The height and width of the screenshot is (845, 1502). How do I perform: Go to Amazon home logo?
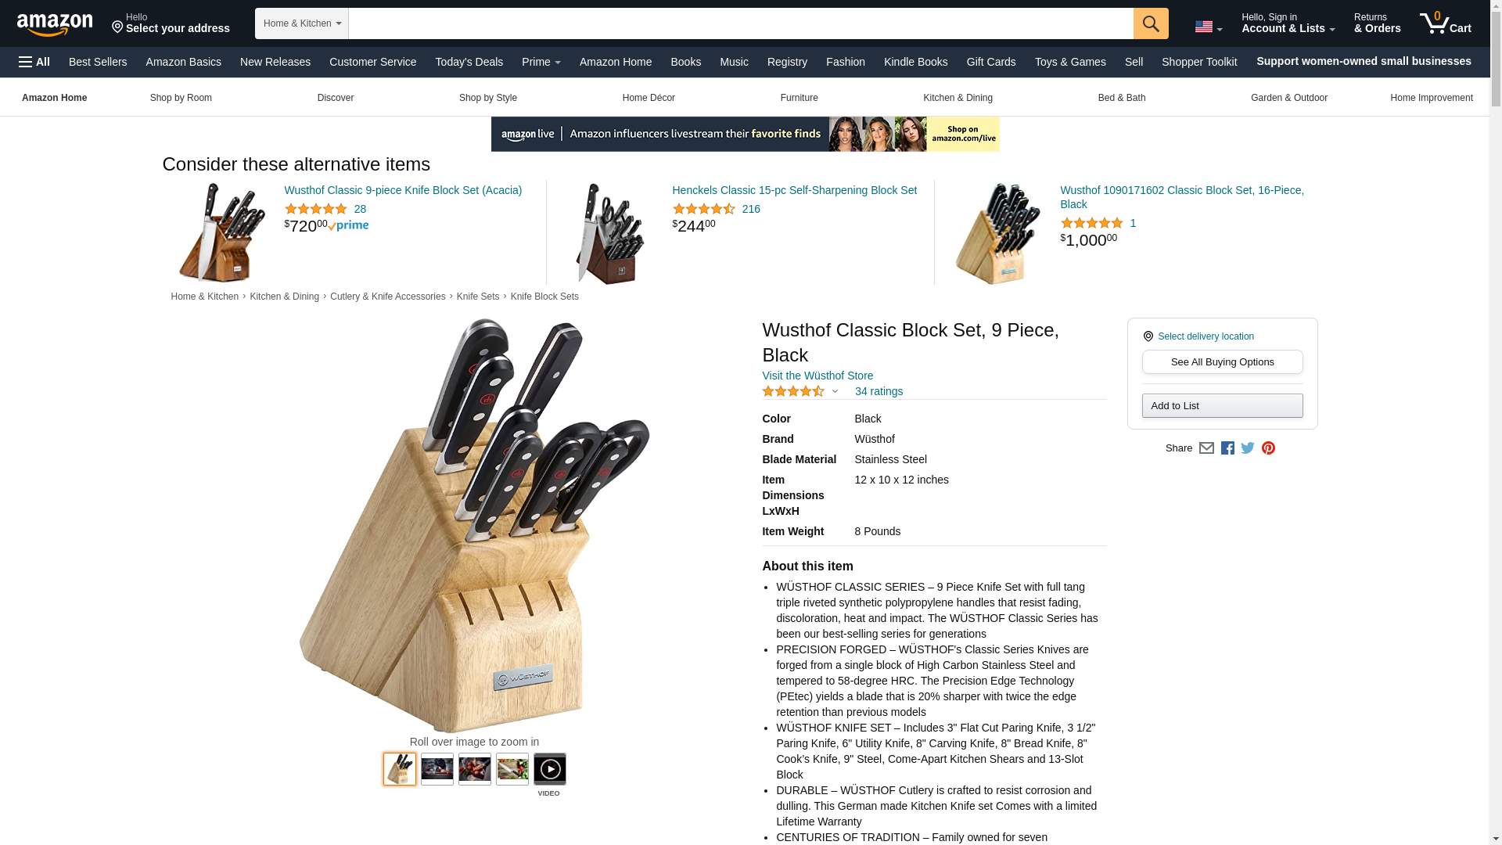pyautogui.click(x=55, y=24)
